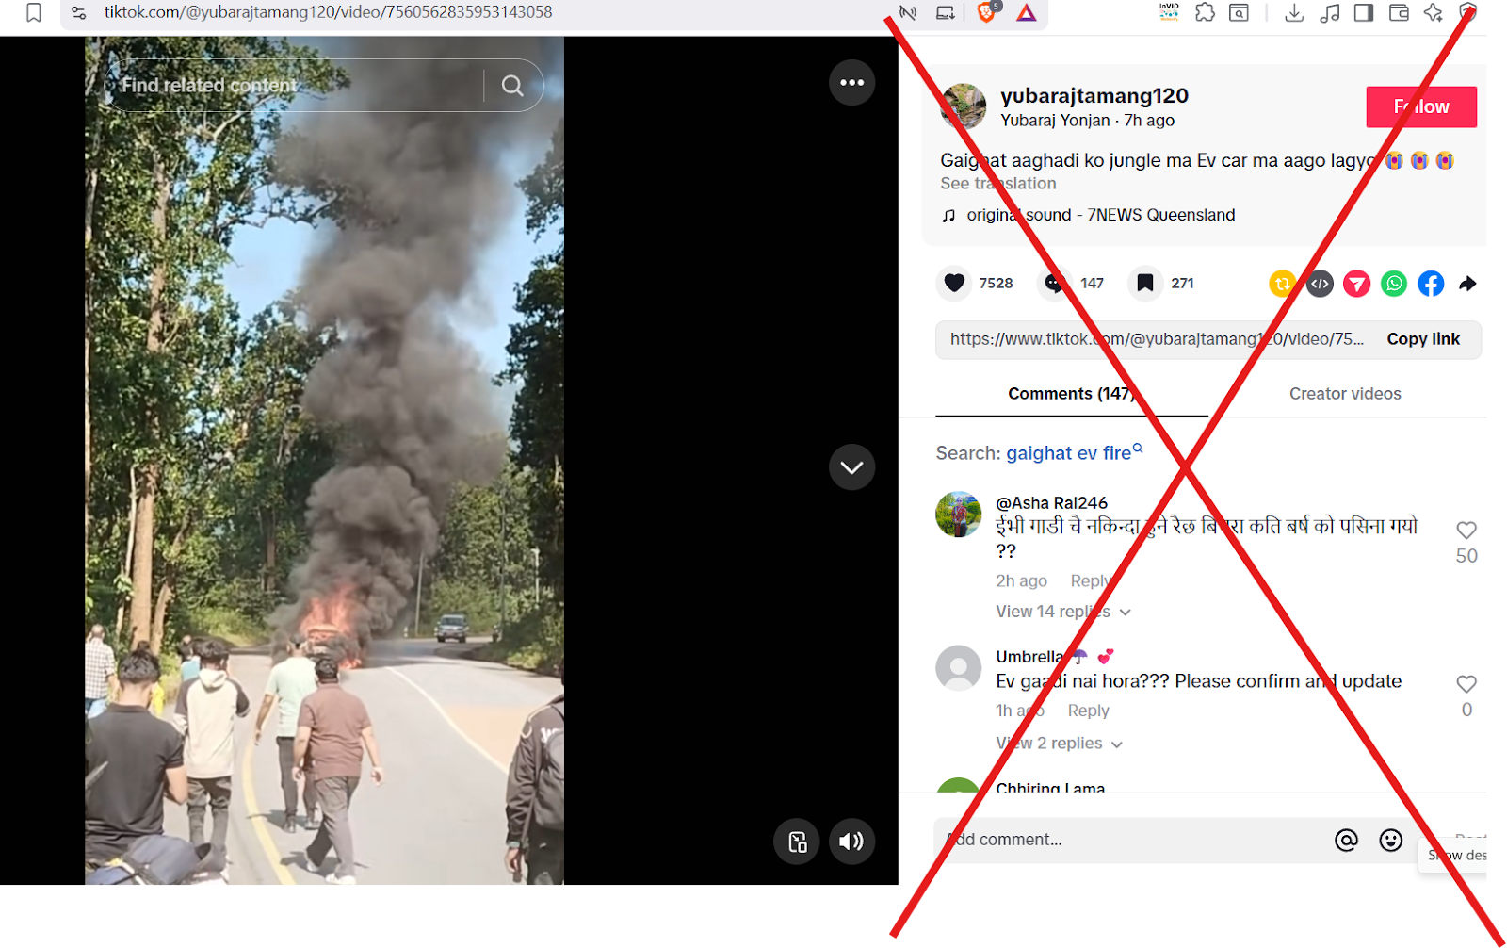Open emoji picker in comment box
This screenshot has width=1507, height=948.
(1390, 840)
